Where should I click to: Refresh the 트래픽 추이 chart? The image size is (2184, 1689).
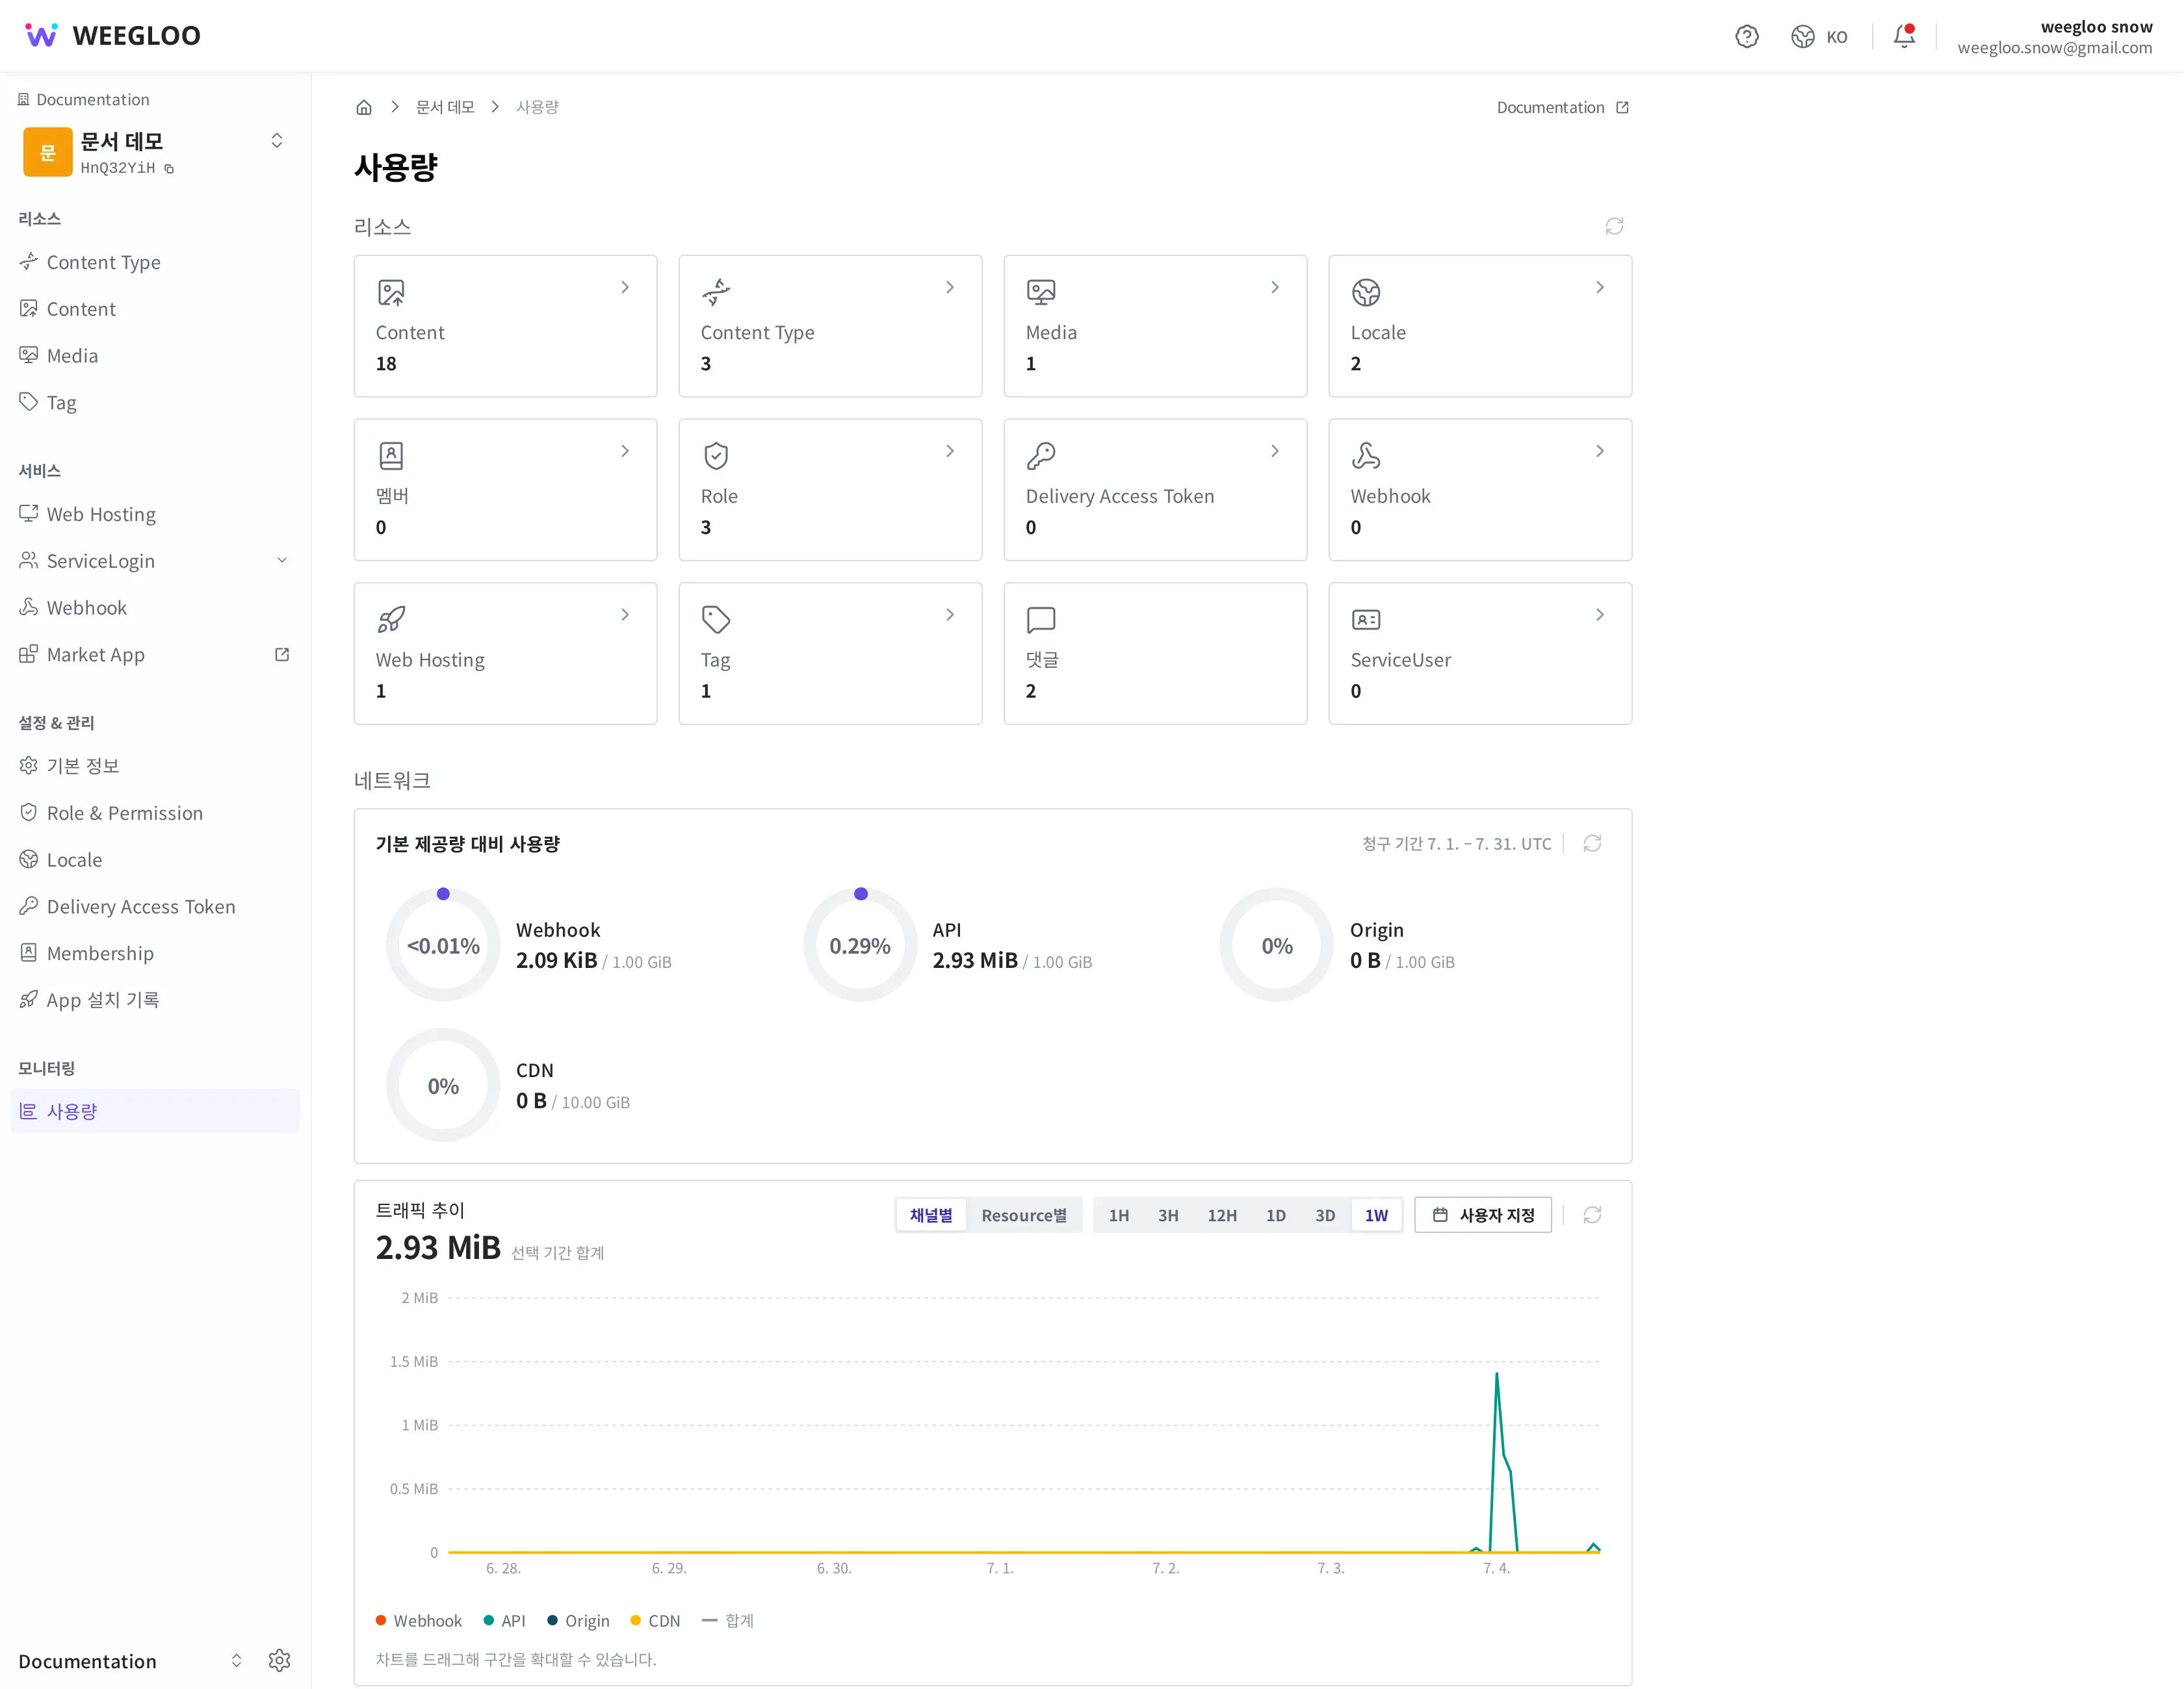[x=1592, y=1214]
